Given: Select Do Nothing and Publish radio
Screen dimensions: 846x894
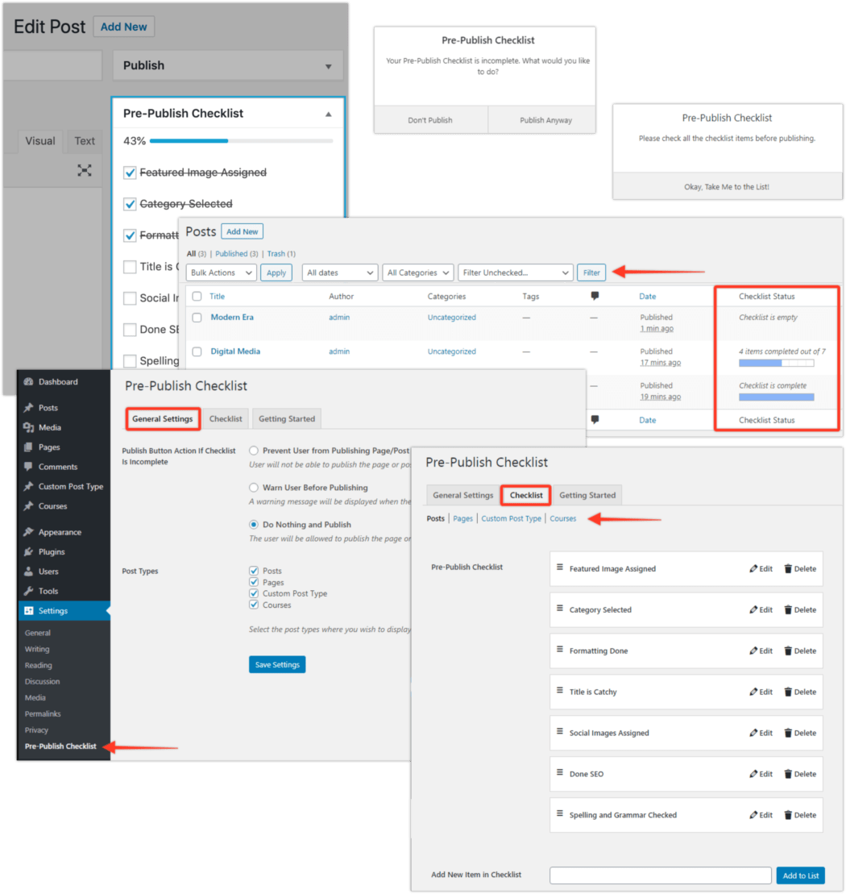Looking at the screenshot, I should click(x=254, y=525).
